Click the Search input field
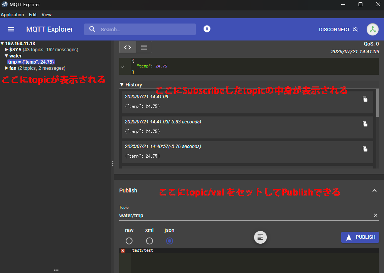 [x=140, y=29]
